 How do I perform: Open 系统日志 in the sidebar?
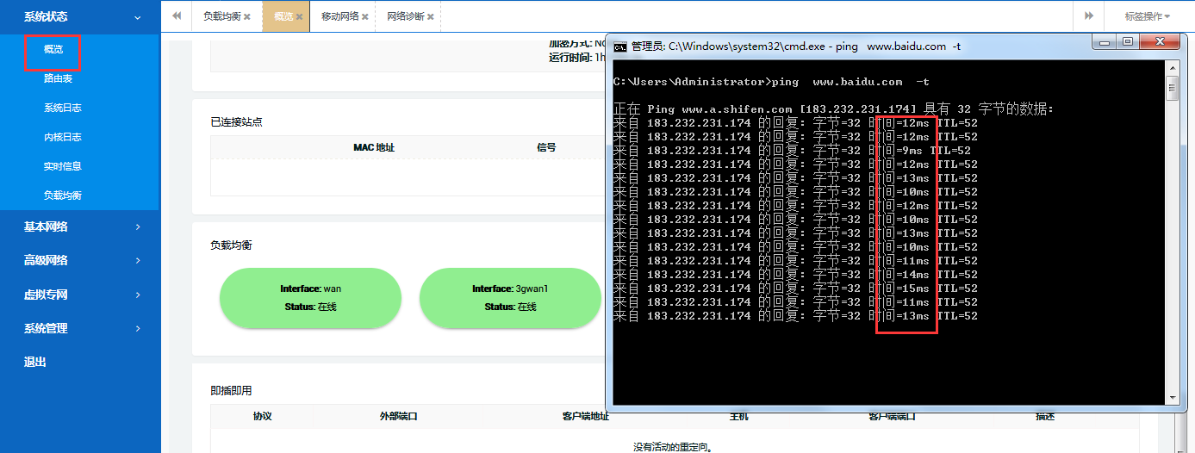coord(63,108)
